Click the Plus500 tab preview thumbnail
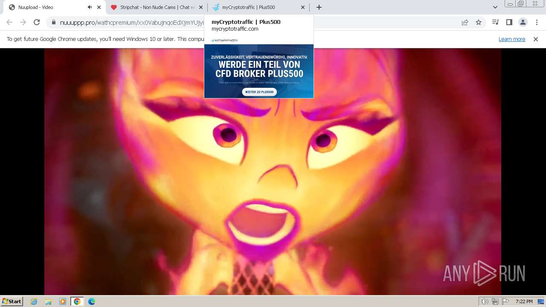This screenshot has width=546, height=307. pos(259,67)
